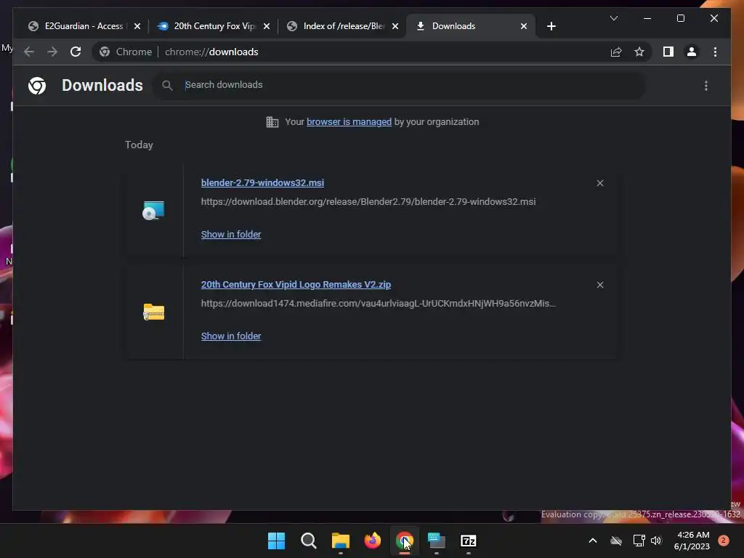The height and width of the screenshot is (558, 744).
Task: Click the Today date heading
Action: pyautogui.click(x=139, y=145)
